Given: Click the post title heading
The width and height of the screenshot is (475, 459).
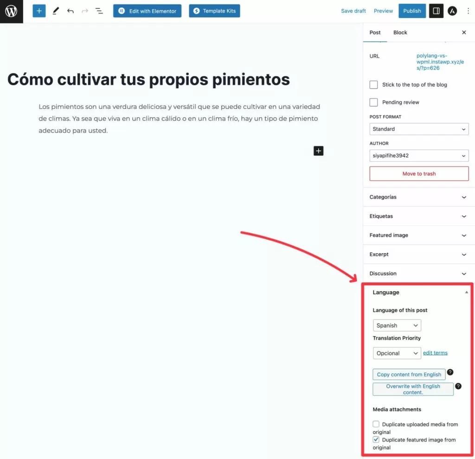Looking at the screenshot, I should click(x=148, y=79).
